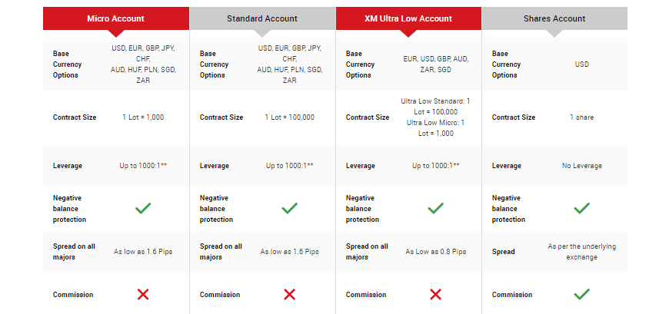The image size is (669, 314).
Task: Click XM Ultra Low 'Base Currency Options' label
Action: tap(360, 64)
